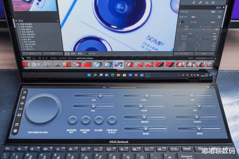Tap second icon in ScreenPad sidebar
The height and width of the screenshot is (159, 239).
point(23,98)
